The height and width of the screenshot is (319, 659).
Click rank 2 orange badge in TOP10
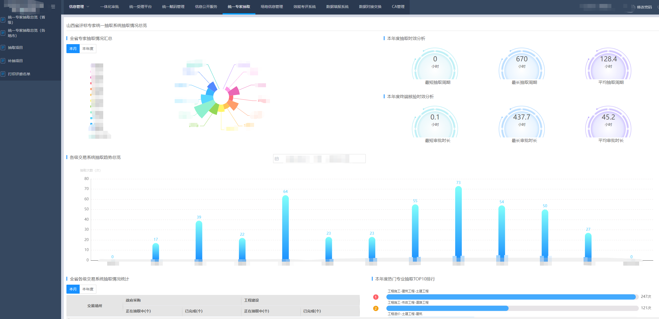376,308
